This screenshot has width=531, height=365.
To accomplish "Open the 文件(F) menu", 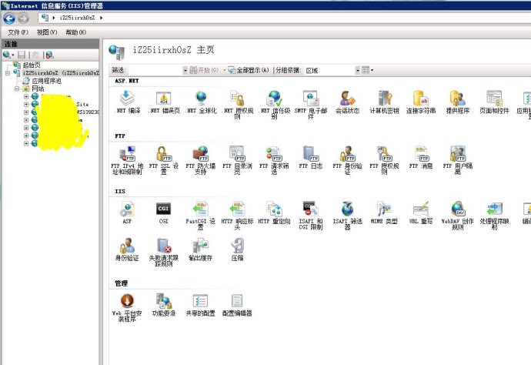I will tap(18, 32).
